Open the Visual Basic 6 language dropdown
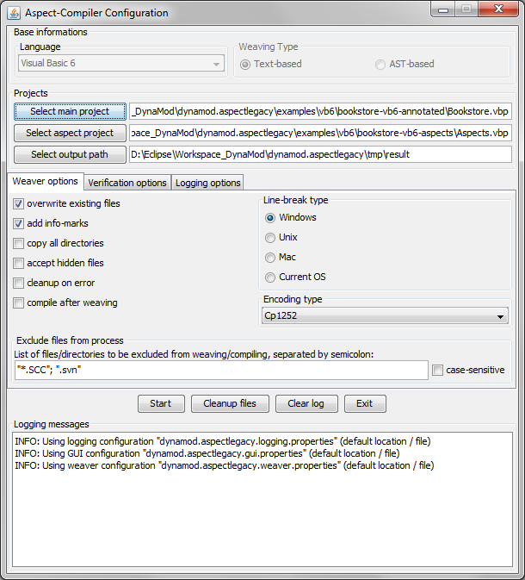 point(121,63)
